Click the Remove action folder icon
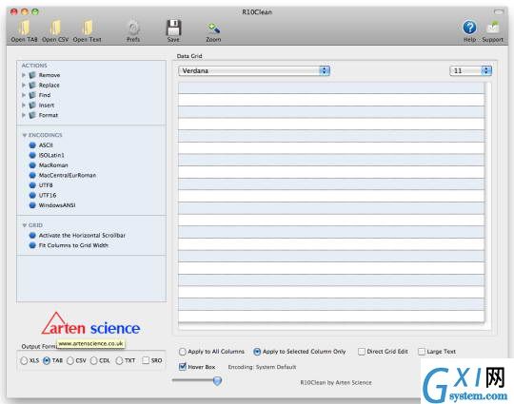This screenshot has width=514, height=404. (x=32, y=75)
